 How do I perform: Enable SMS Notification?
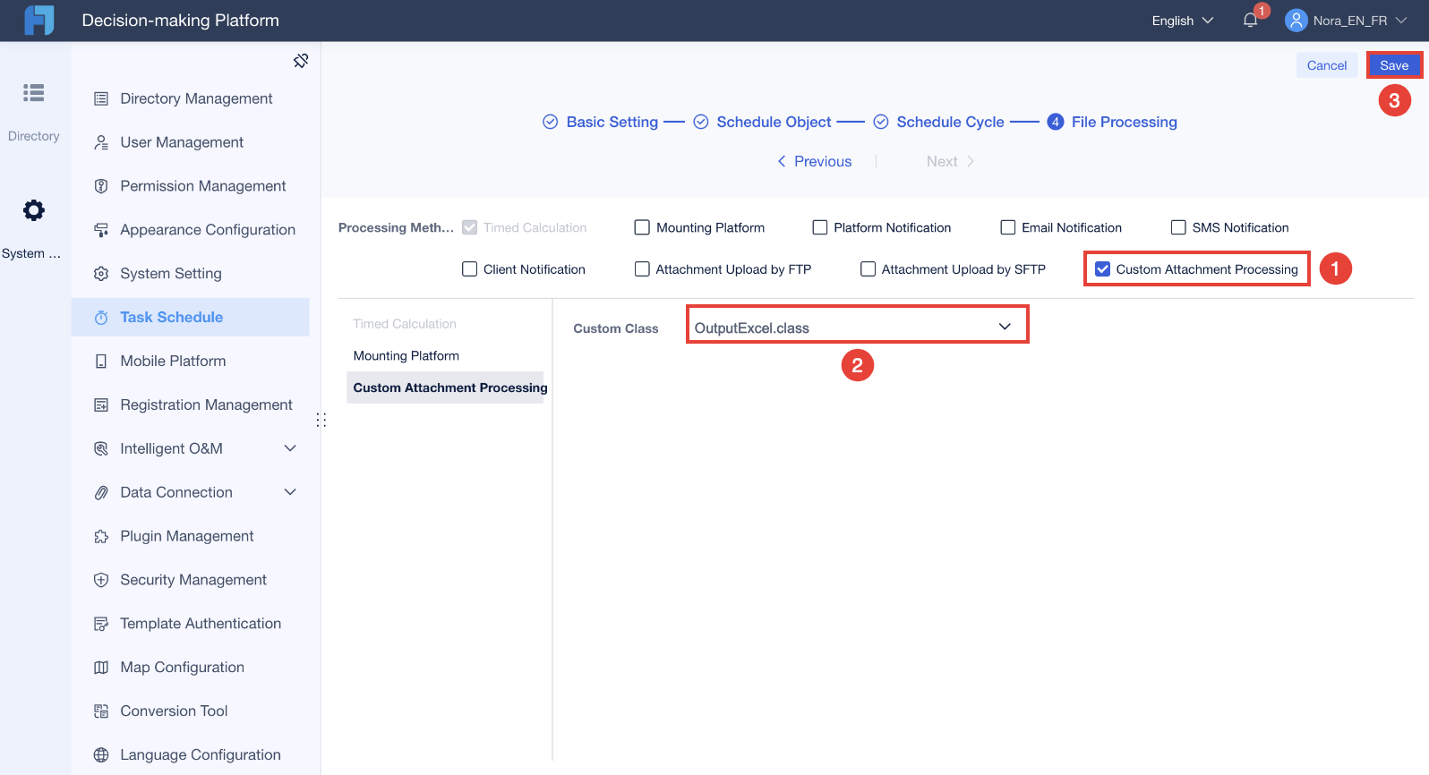(1178, 227)
